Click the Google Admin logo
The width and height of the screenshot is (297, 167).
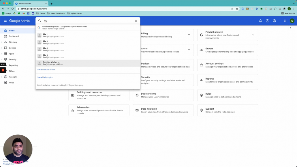coord(19,21)
